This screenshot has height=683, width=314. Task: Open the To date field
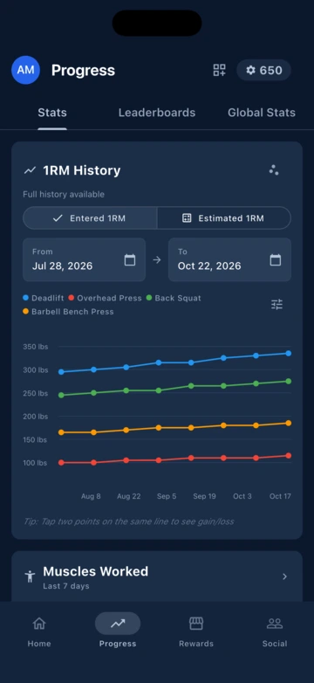229,259
